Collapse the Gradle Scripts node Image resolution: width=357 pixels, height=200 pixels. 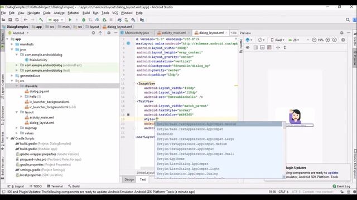[x=7, y=138]
